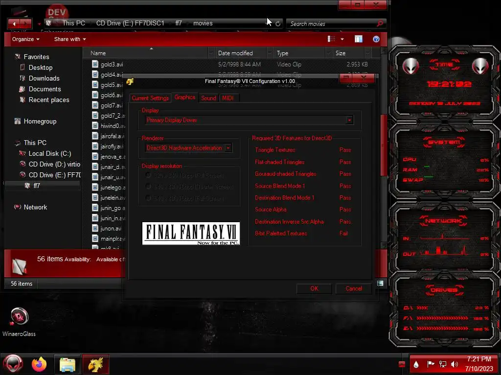The image size is (501, 375).
Task: Select Documents in Favorites
Action: pyautogui.click(x=45, y=89)
